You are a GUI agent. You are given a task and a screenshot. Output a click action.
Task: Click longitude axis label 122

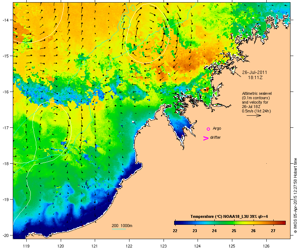coord(129,246)
